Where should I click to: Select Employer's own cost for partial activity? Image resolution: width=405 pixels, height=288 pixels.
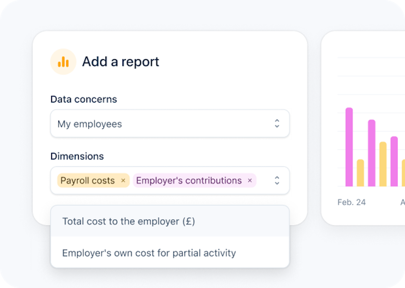149,253
